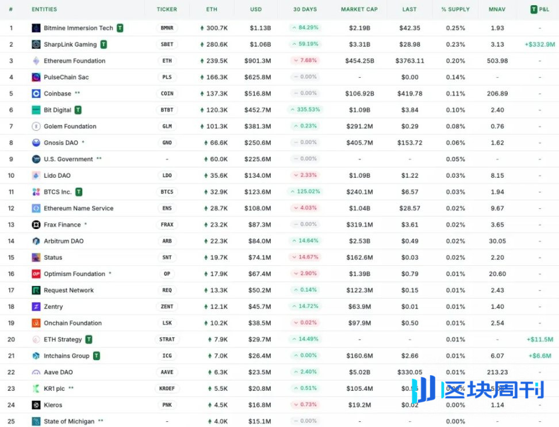Click the 125.02% 30-day change badge
Screen dimensions: 559x427
pos(305,192)
